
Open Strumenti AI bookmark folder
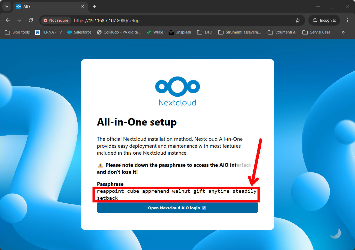click(x=282, y=32)
